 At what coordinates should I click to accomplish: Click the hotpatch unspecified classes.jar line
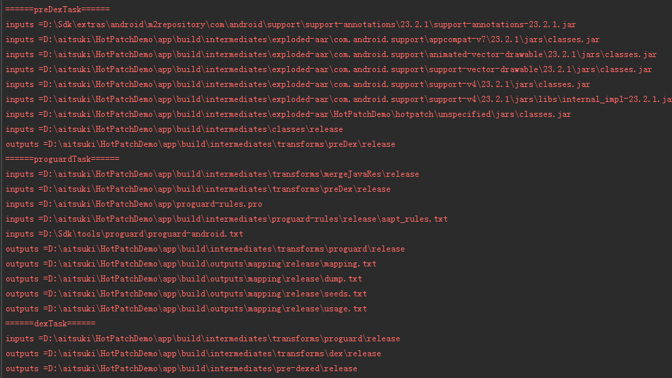click(x=288, y=114)
